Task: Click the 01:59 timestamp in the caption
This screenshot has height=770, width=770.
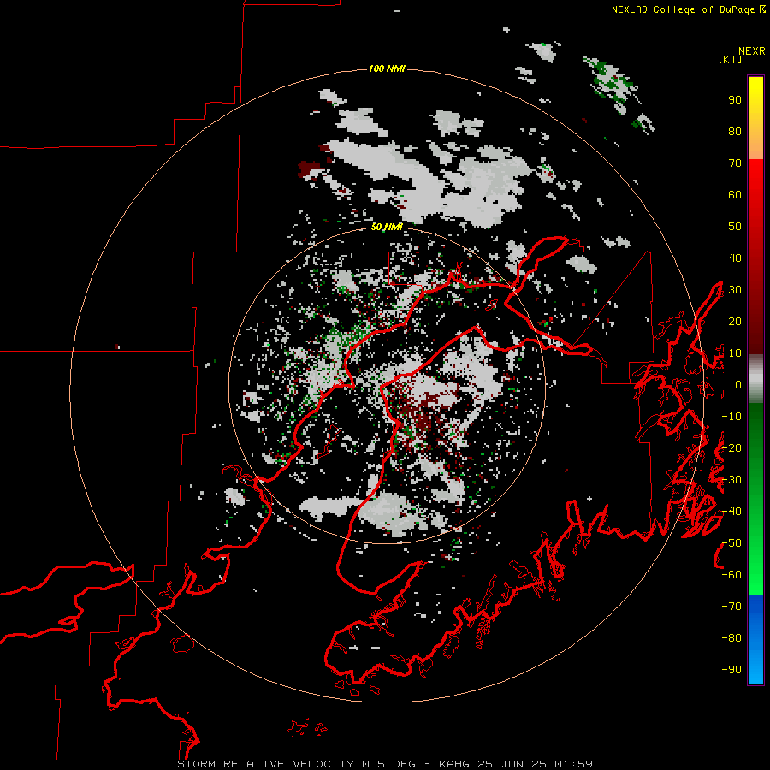Action: [x=573, y=764]
